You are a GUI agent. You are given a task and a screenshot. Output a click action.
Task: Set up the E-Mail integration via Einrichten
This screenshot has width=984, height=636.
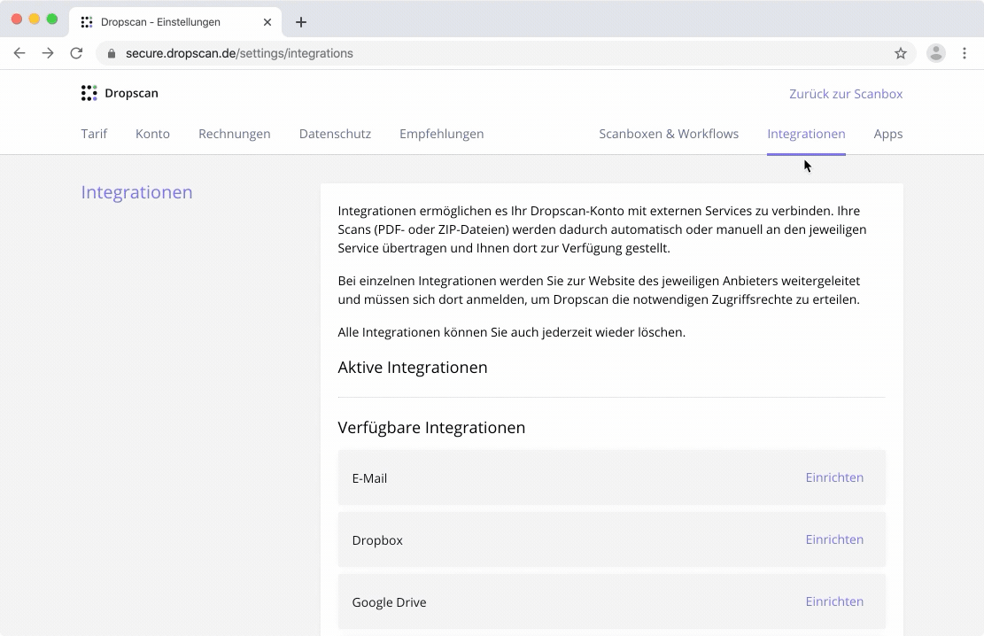pos(834,477)
